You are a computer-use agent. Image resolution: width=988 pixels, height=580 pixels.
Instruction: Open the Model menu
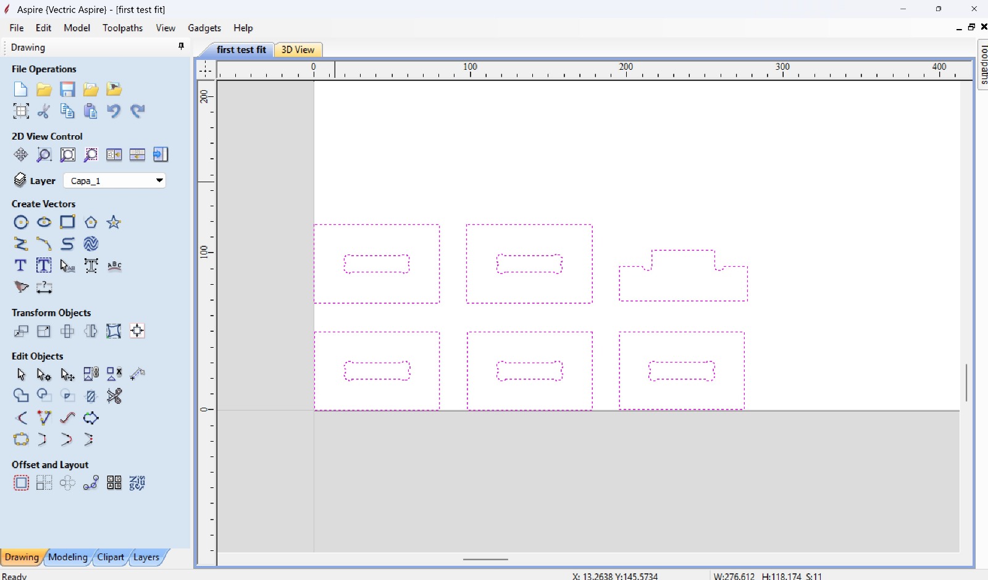pyautogui.click(x=77, y=28)
